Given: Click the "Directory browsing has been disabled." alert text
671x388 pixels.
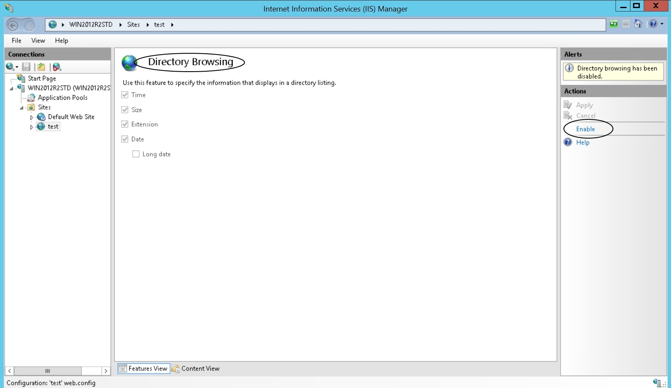Looking at the screenshot, I should 617,72.
